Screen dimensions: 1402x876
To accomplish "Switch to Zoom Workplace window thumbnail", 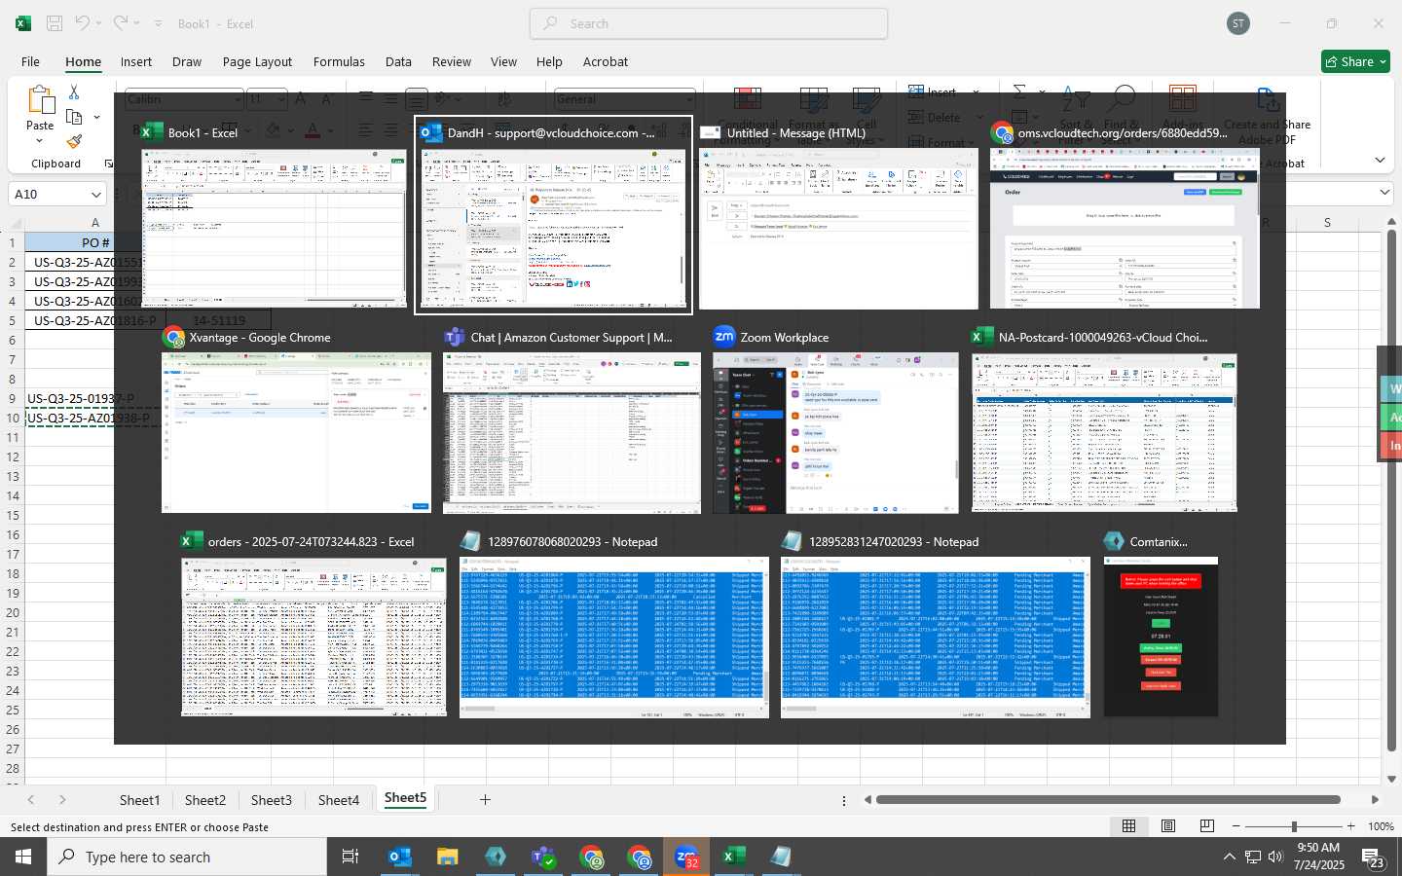I will [835, 420].
